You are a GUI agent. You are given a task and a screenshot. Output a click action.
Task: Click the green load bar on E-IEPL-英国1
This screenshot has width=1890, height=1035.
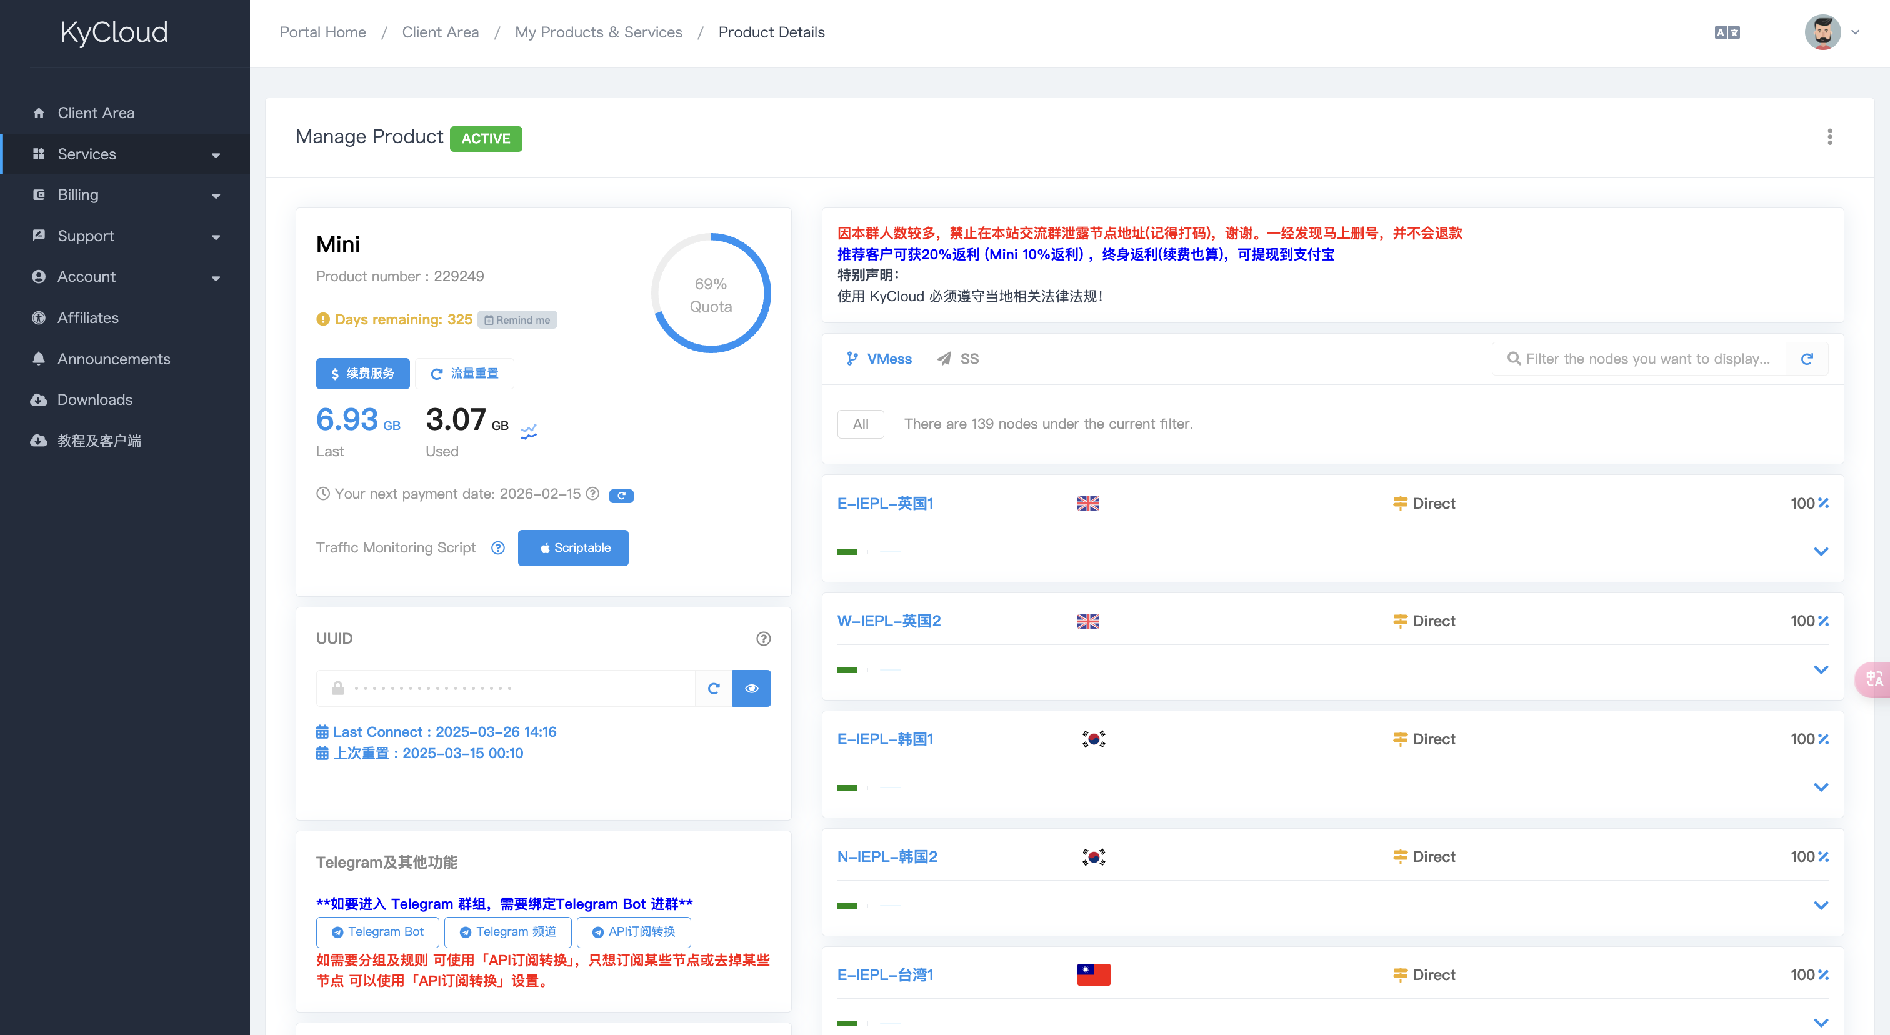click(847, 552)
